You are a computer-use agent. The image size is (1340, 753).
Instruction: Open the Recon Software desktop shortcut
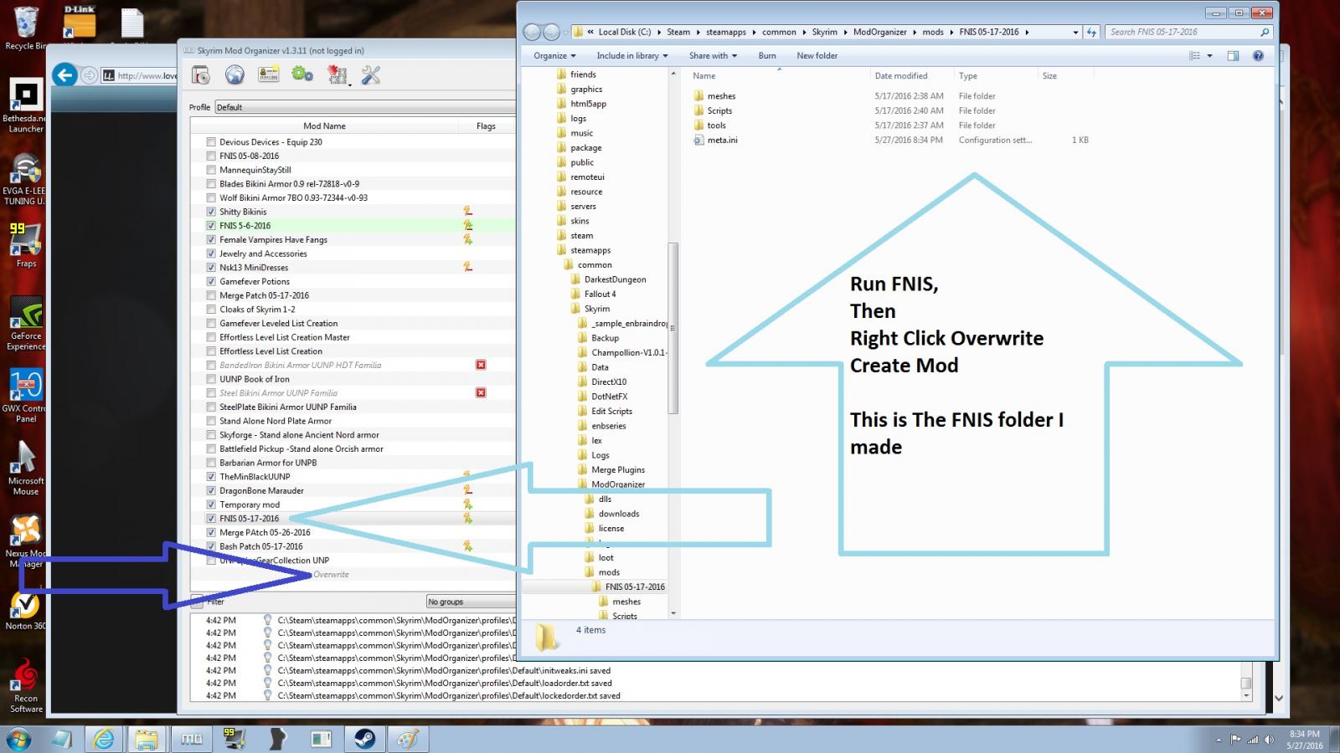click(x=26, y=686)
